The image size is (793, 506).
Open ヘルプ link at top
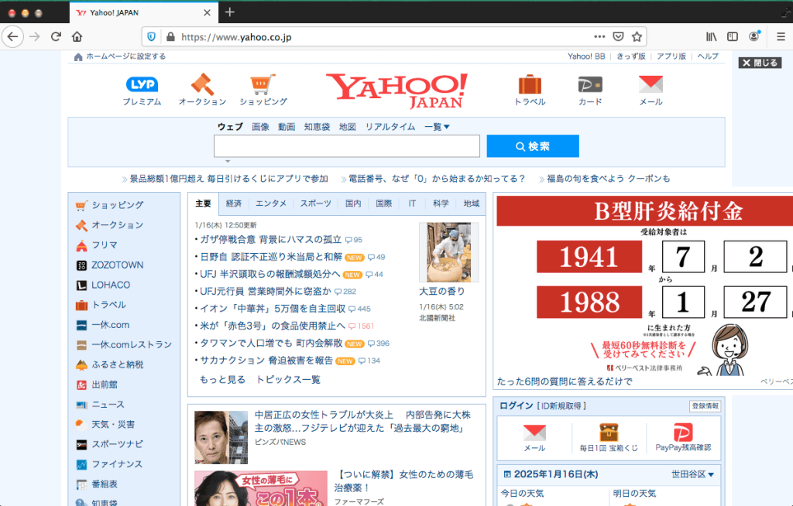(708, 56)
